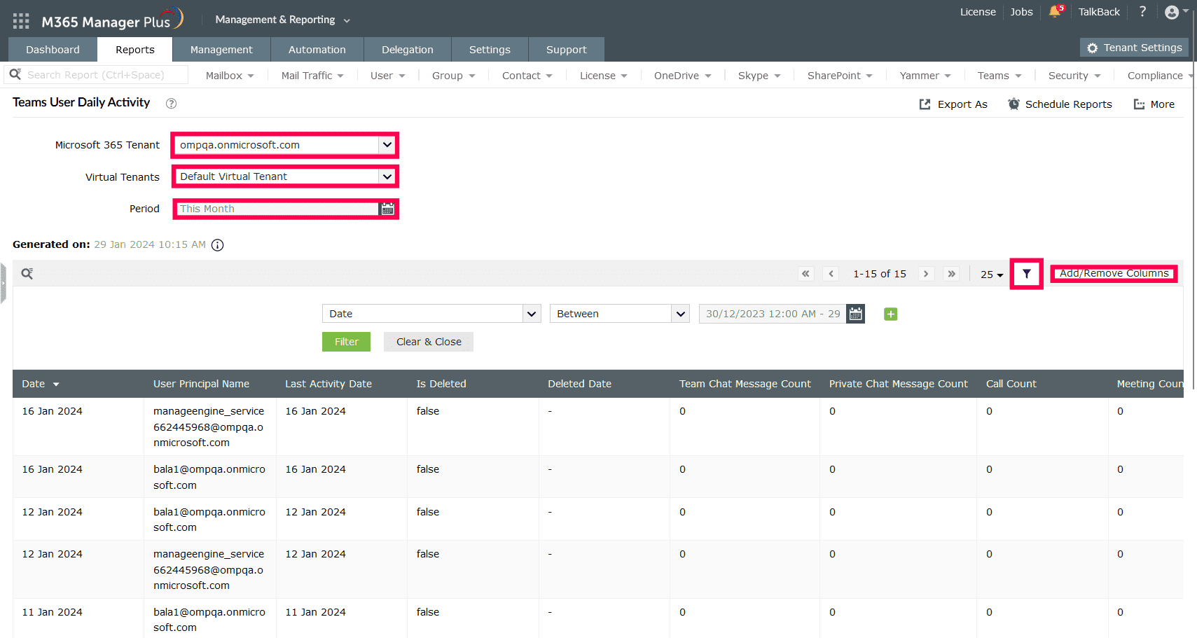Open the help question mark icon
The width and height of the screenshot is (1197, 638).
click(1142, 11)
